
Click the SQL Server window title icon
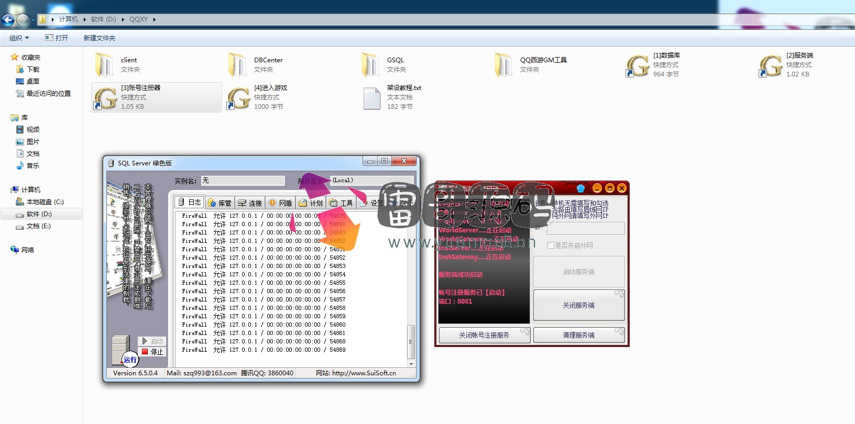point(111,163)
